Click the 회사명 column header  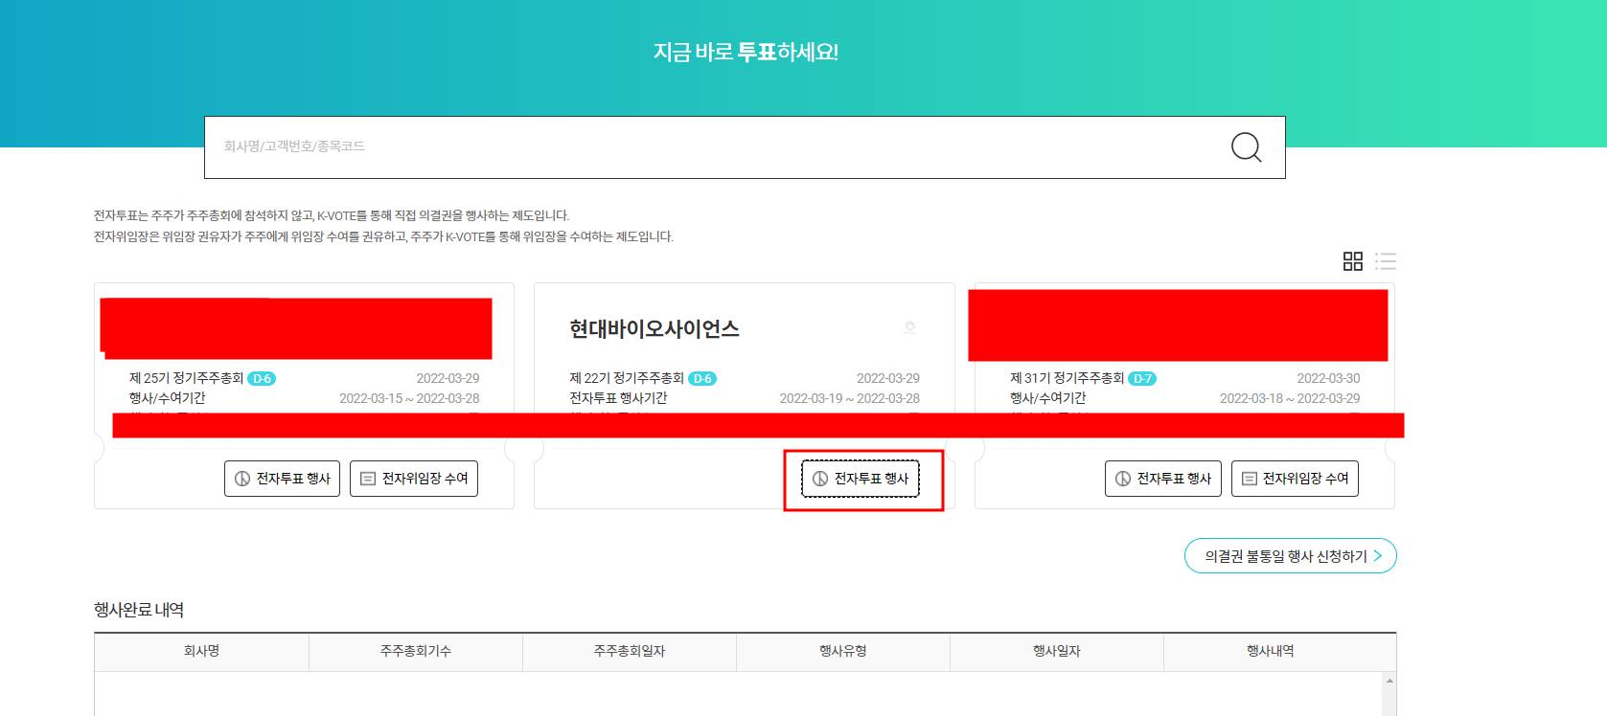click(201, 651)
